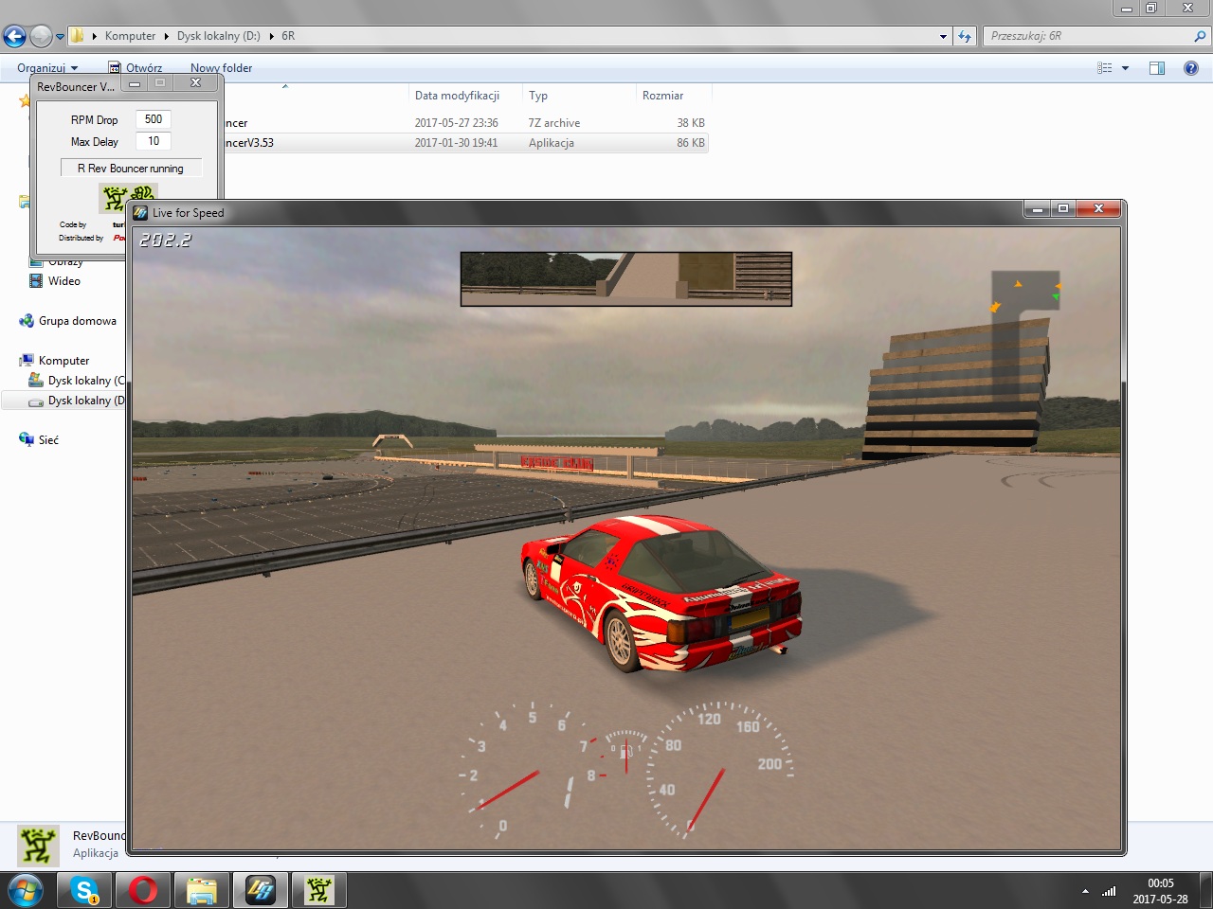Switch to Live for Speed on taskbar

click(x=261, y=890)
